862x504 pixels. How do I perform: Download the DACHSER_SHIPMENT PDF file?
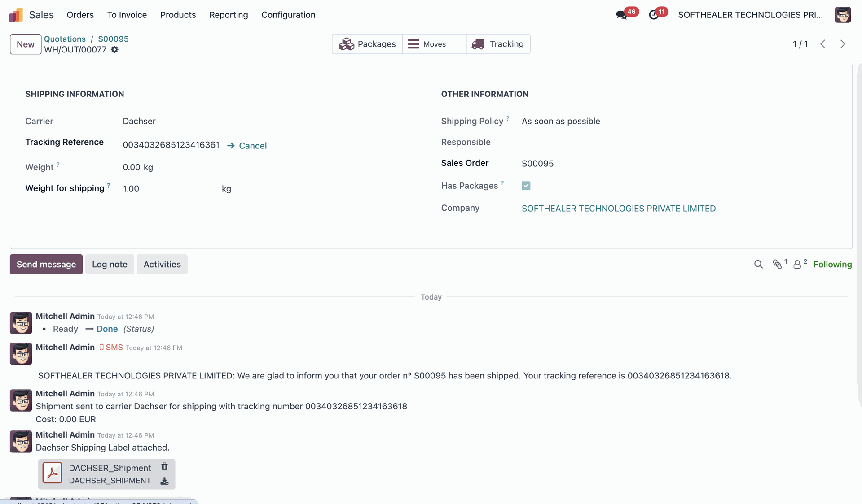(164, 481)
